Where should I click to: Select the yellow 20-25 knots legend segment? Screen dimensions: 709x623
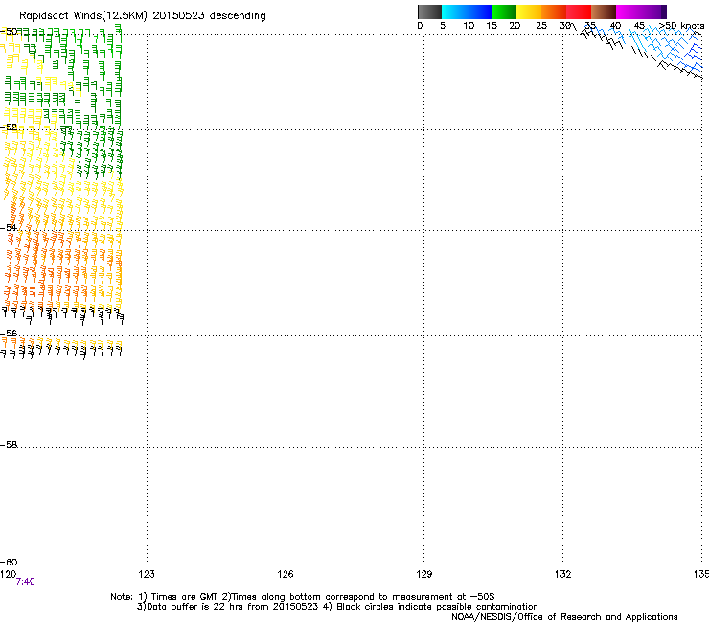click(x=529, y=12)
